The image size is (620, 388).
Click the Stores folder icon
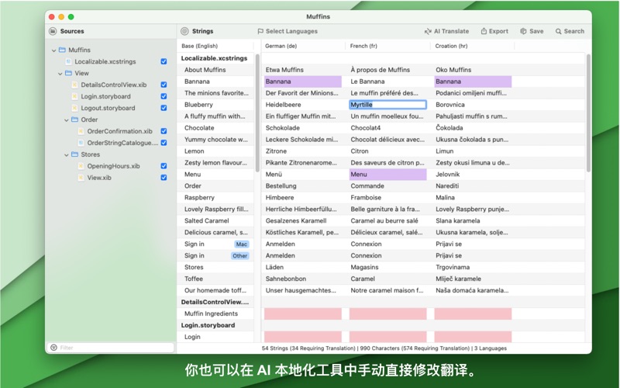pyautogui.click(x=74, y=154)
